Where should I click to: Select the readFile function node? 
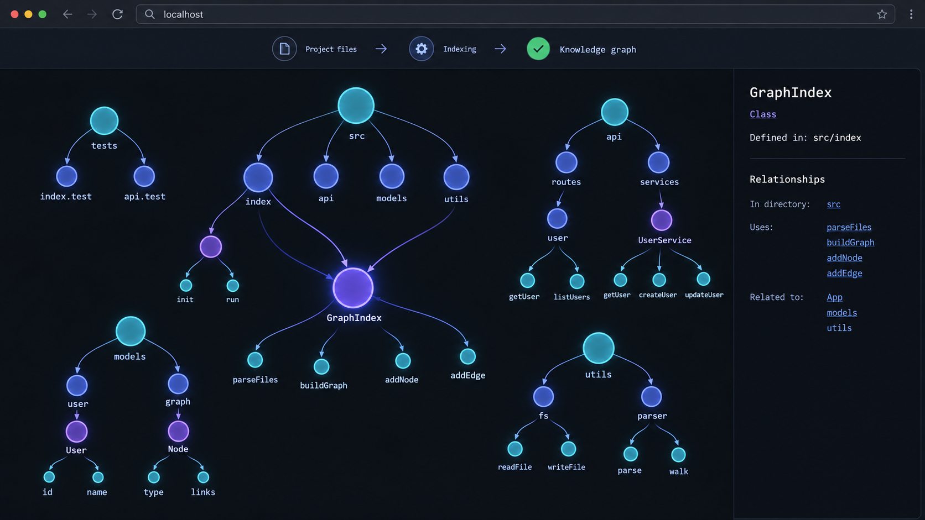(x=515, y=449)
